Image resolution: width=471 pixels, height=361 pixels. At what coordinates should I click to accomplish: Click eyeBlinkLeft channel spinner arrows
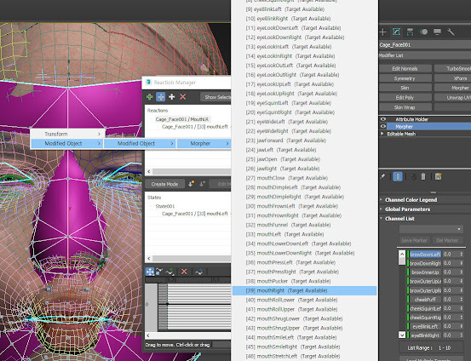point(462,326)
